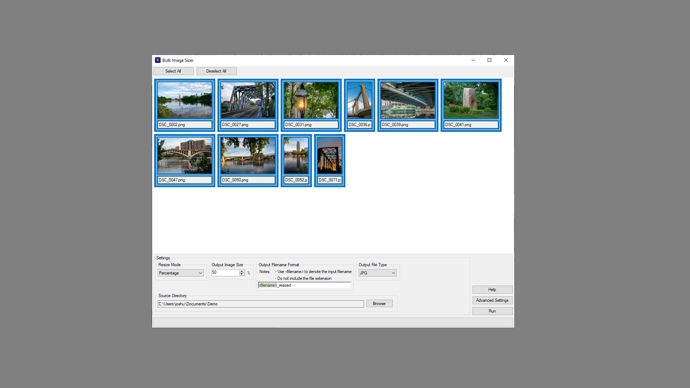Click the Bulk Image Sizer app icon
Viewport: 690px width, 388px height.
coord(157,60)
